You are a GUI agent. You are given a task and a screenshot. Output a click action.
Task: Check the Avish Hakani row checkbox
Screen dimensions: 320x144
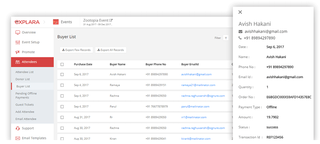pyautogui.click(x=62, y=74)
